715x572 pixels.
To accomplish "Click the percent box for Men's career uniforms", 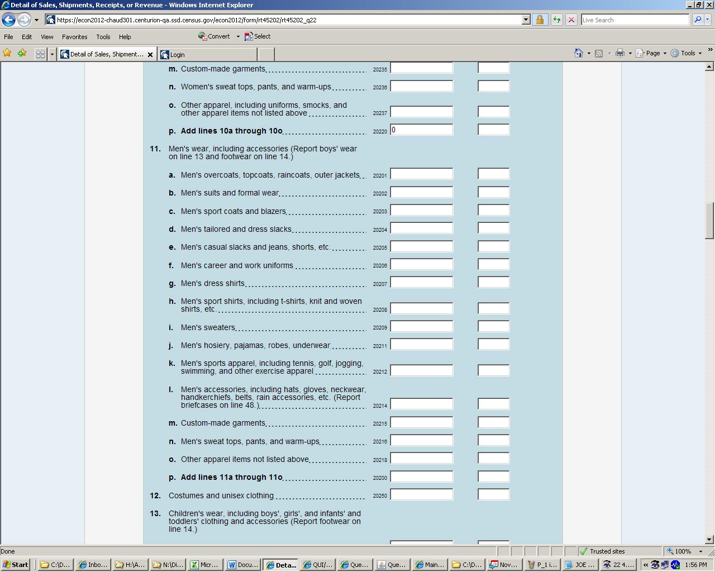I will [x=494, y=264].
